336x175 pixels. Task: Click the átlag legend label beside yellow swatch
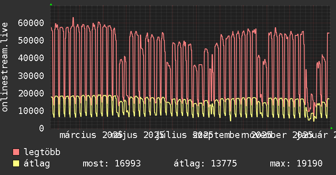(x=37, y=164)
